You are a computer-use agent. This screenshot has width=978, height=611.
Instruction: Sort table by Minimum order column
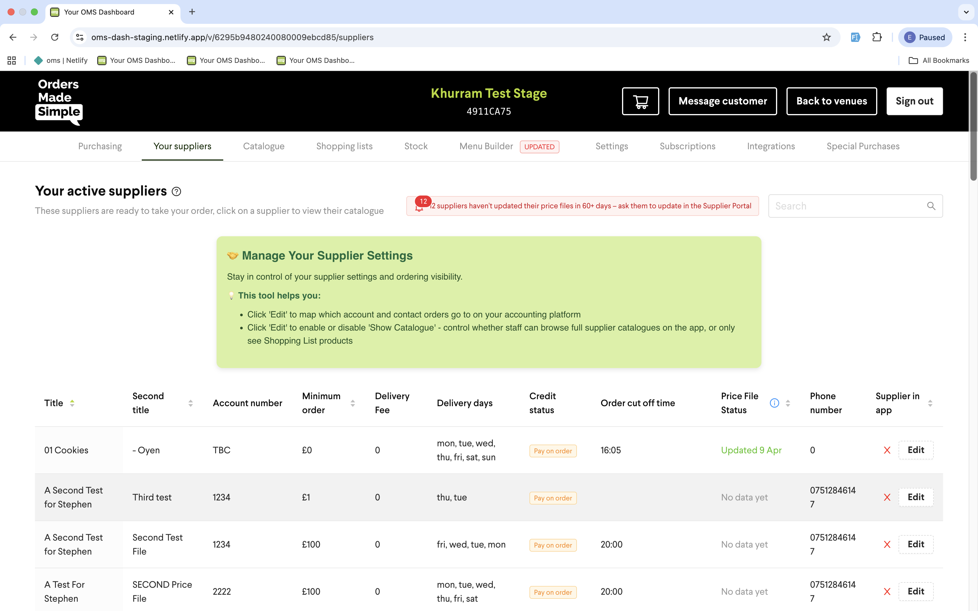pos(352,403)
